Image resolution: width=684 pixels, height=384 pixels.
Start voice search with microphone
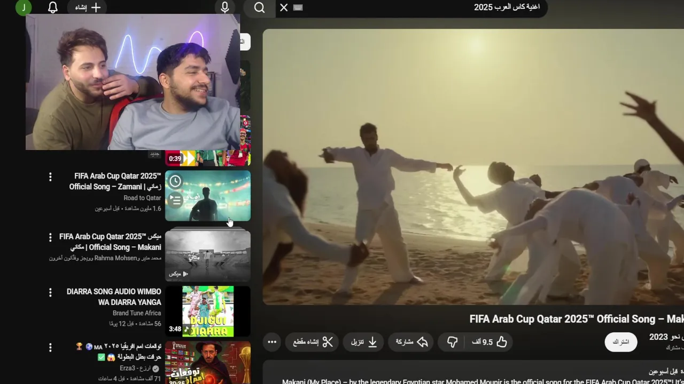pyautogui.click(x=225, y=7)
